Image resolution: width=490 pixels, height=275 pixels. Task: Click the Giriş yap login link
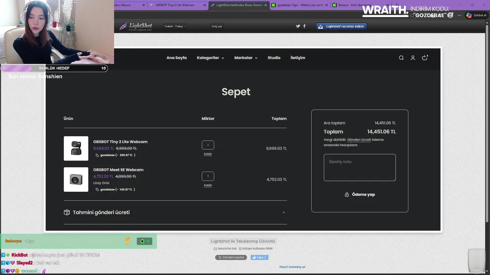click(x=217, y=26)
